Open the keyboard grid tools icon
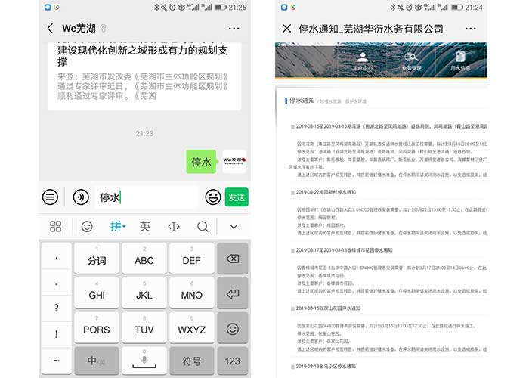 click(x=55, y=226)
